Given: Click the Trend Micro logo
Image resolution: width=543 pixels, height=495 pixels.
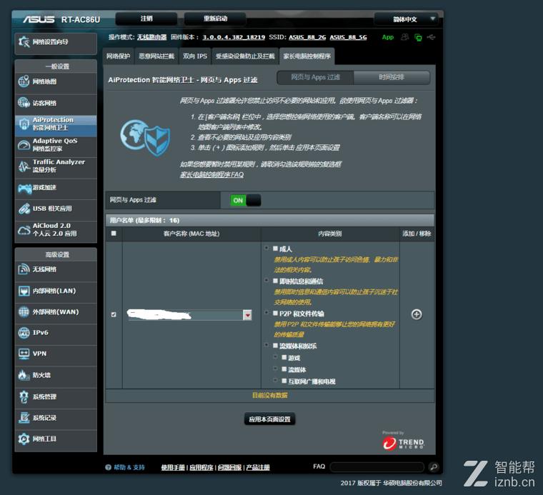Looking at the screenshot, I should [404, 443].
